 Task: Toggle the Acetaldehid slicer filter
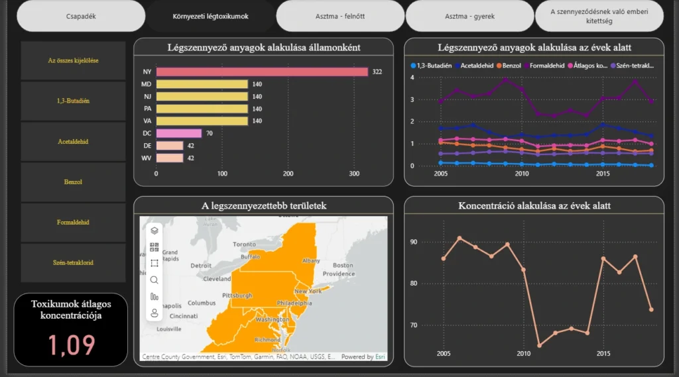coord(73,141)
